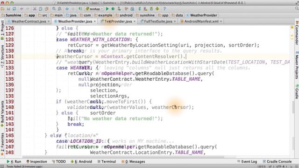Screen dimensions: 299x168
Task: Select the java breadcrumb folder
Action: [x=71, y=15]
